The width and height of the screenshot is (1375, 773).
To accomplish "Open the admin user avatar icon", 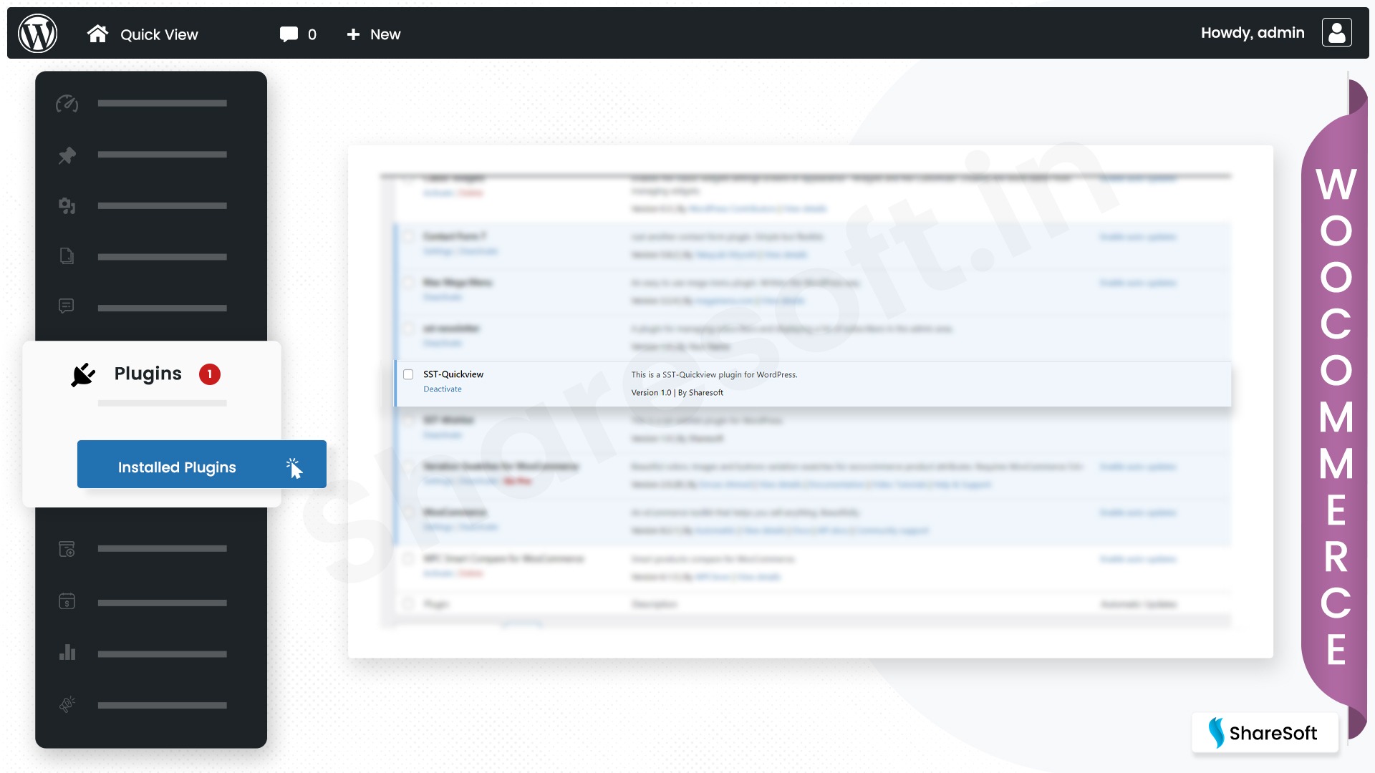I will (1336, 33).
